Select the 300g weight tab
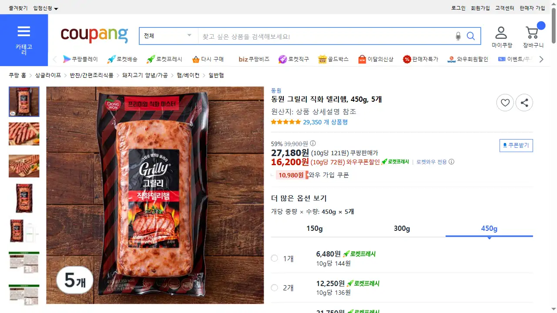 click(402, 229)
